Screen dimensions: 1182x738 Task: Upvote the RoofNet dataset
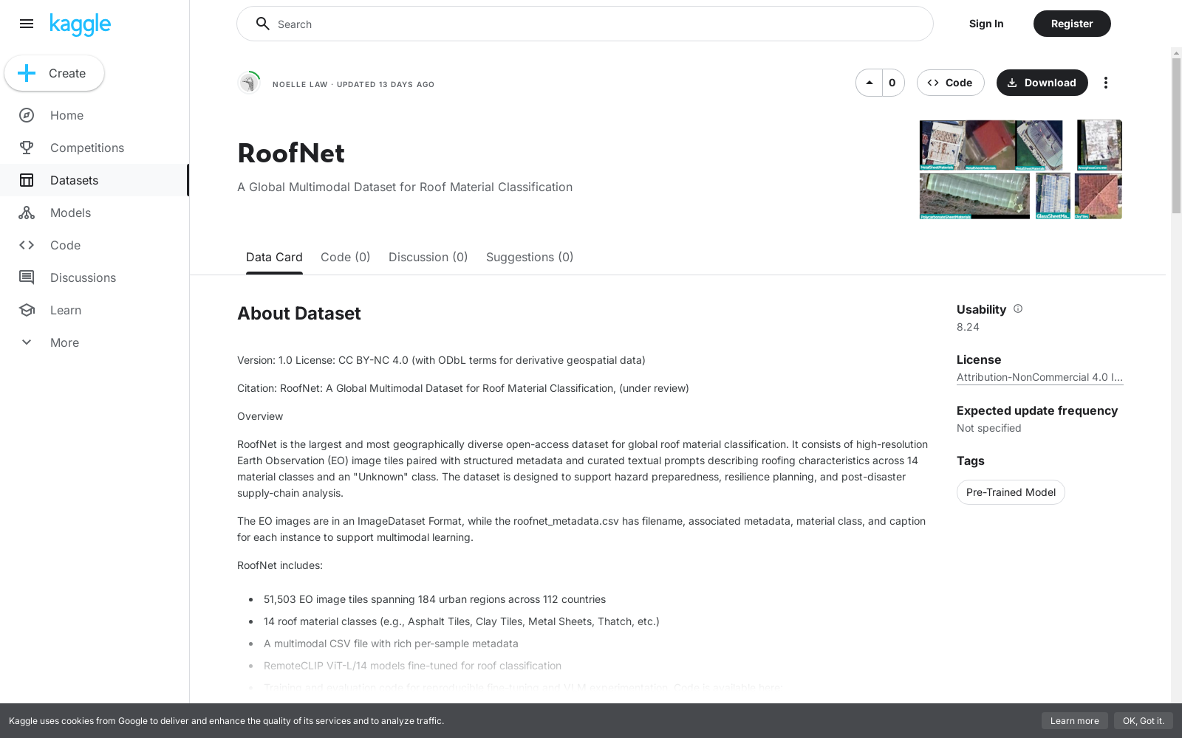coord(869,83)
